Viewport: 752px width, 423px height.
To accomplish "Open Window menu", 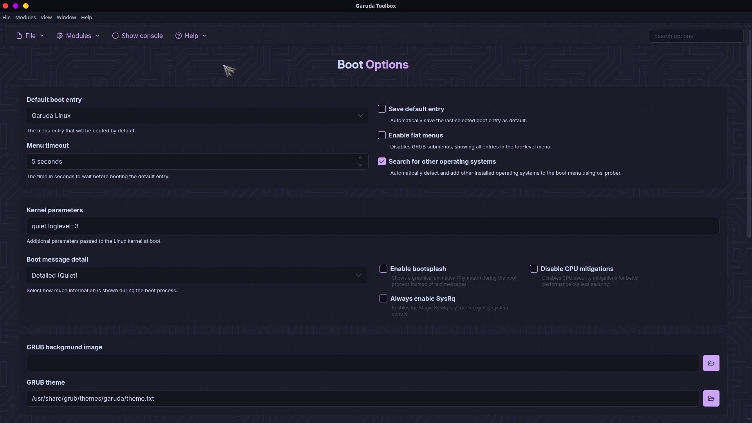I will 66,17.
